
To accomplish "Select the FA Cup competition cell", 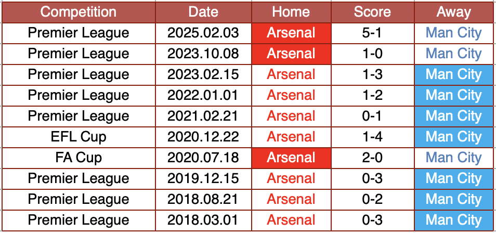I will 79,158.
